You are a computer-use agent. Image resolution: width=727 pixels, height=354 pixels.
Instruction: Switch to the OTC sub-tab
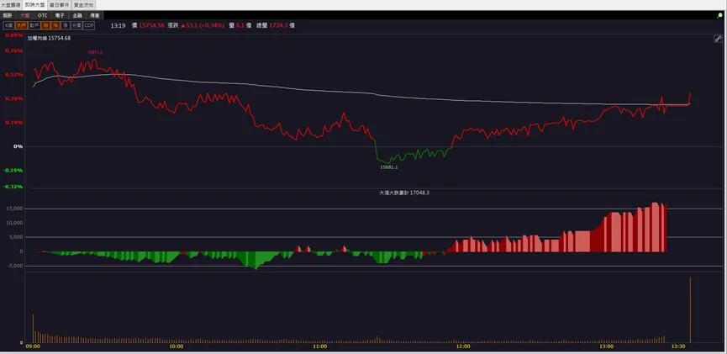point(42,15)
